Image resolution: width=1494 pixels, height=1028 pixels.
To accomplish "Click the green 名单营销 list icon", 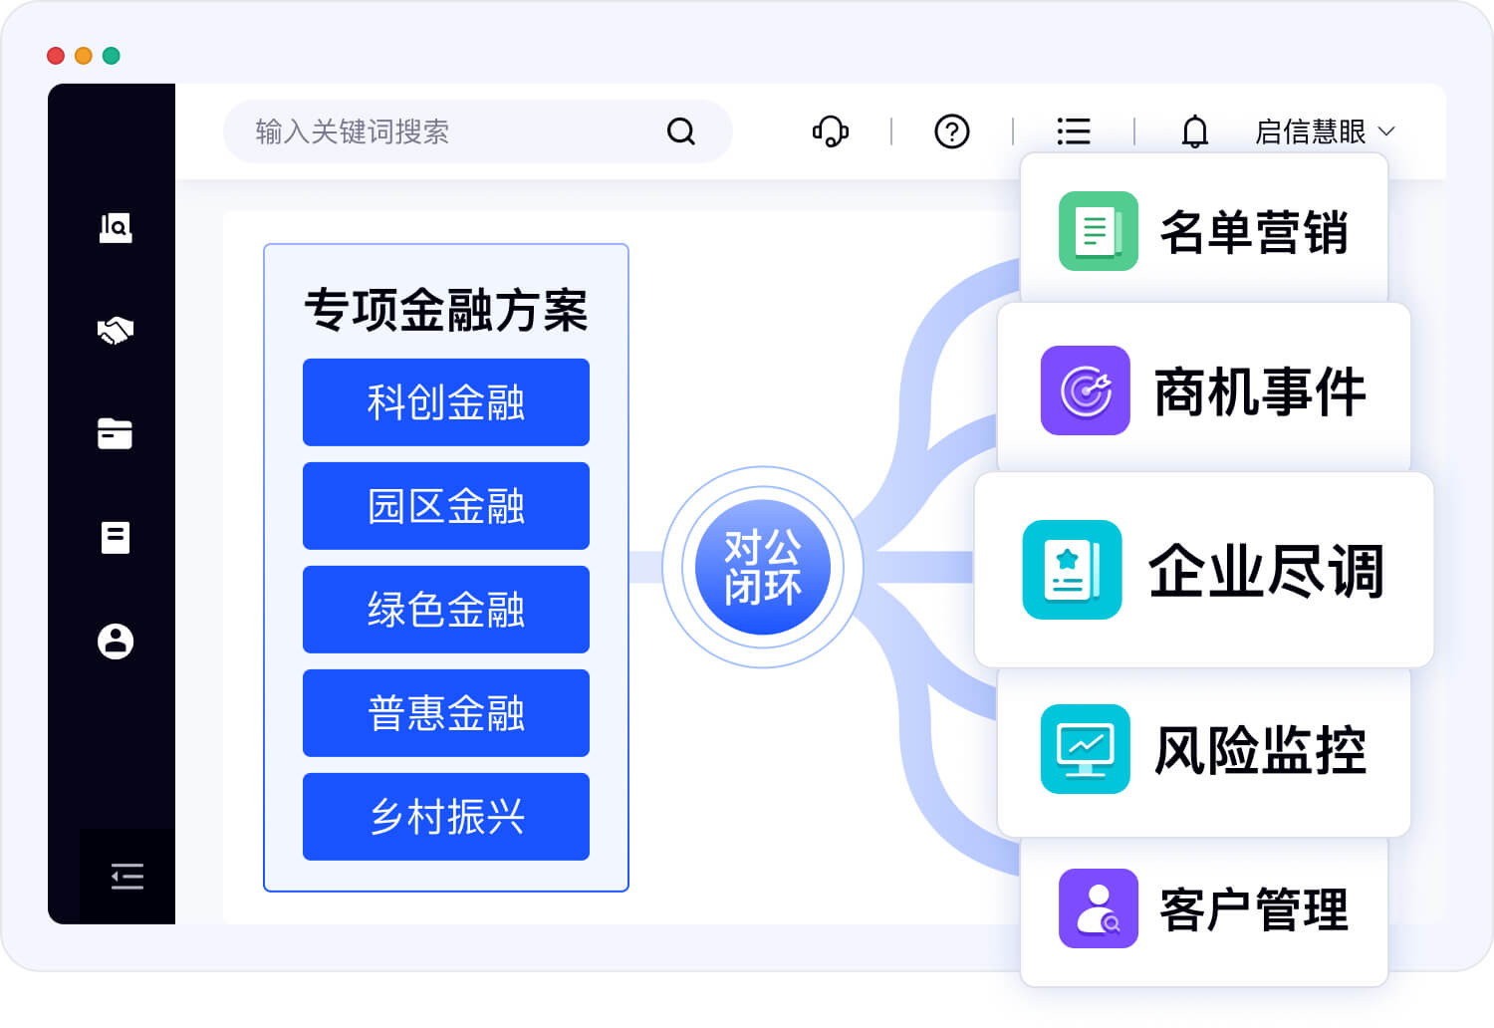I will pyautogui.click(x=1099, y=231).
